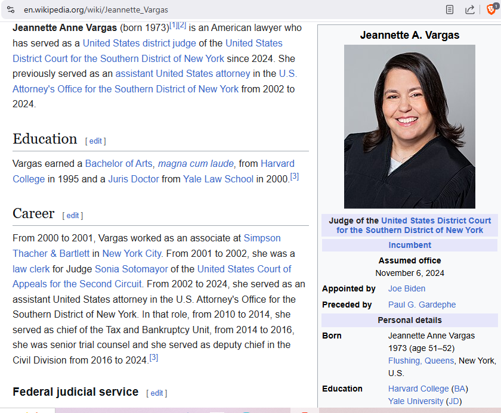
Task: Open "Attorney's Office for the Southern District" link
Action: point(126,89)
